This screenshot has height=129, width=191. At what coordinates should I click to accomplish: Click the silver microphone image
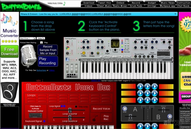tap(29, 55)
